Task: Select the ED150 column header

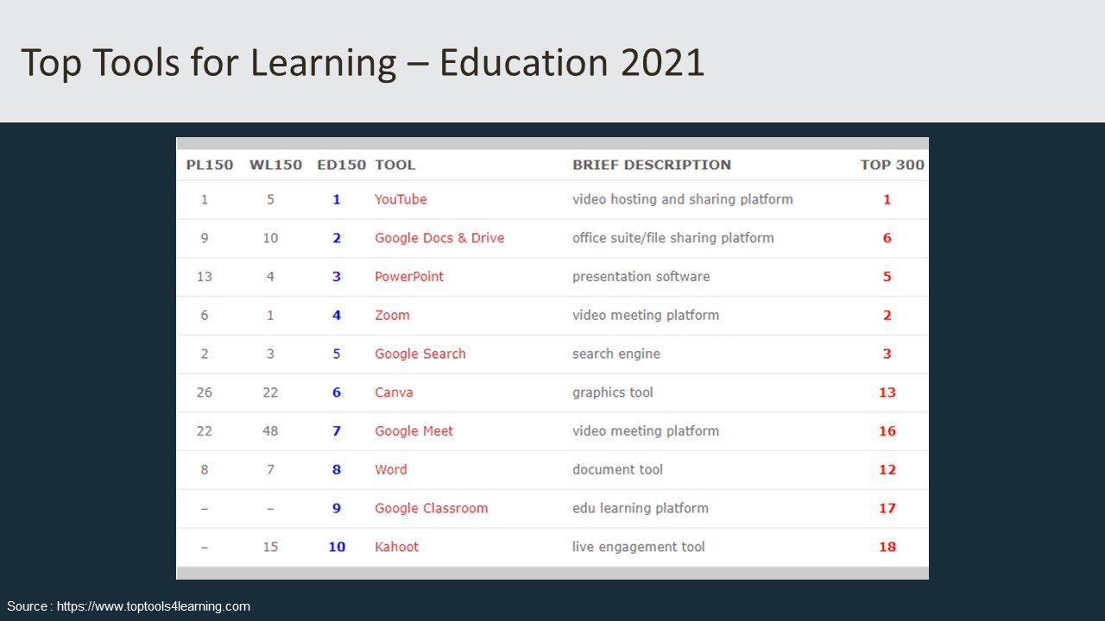Action: (342, 165)
